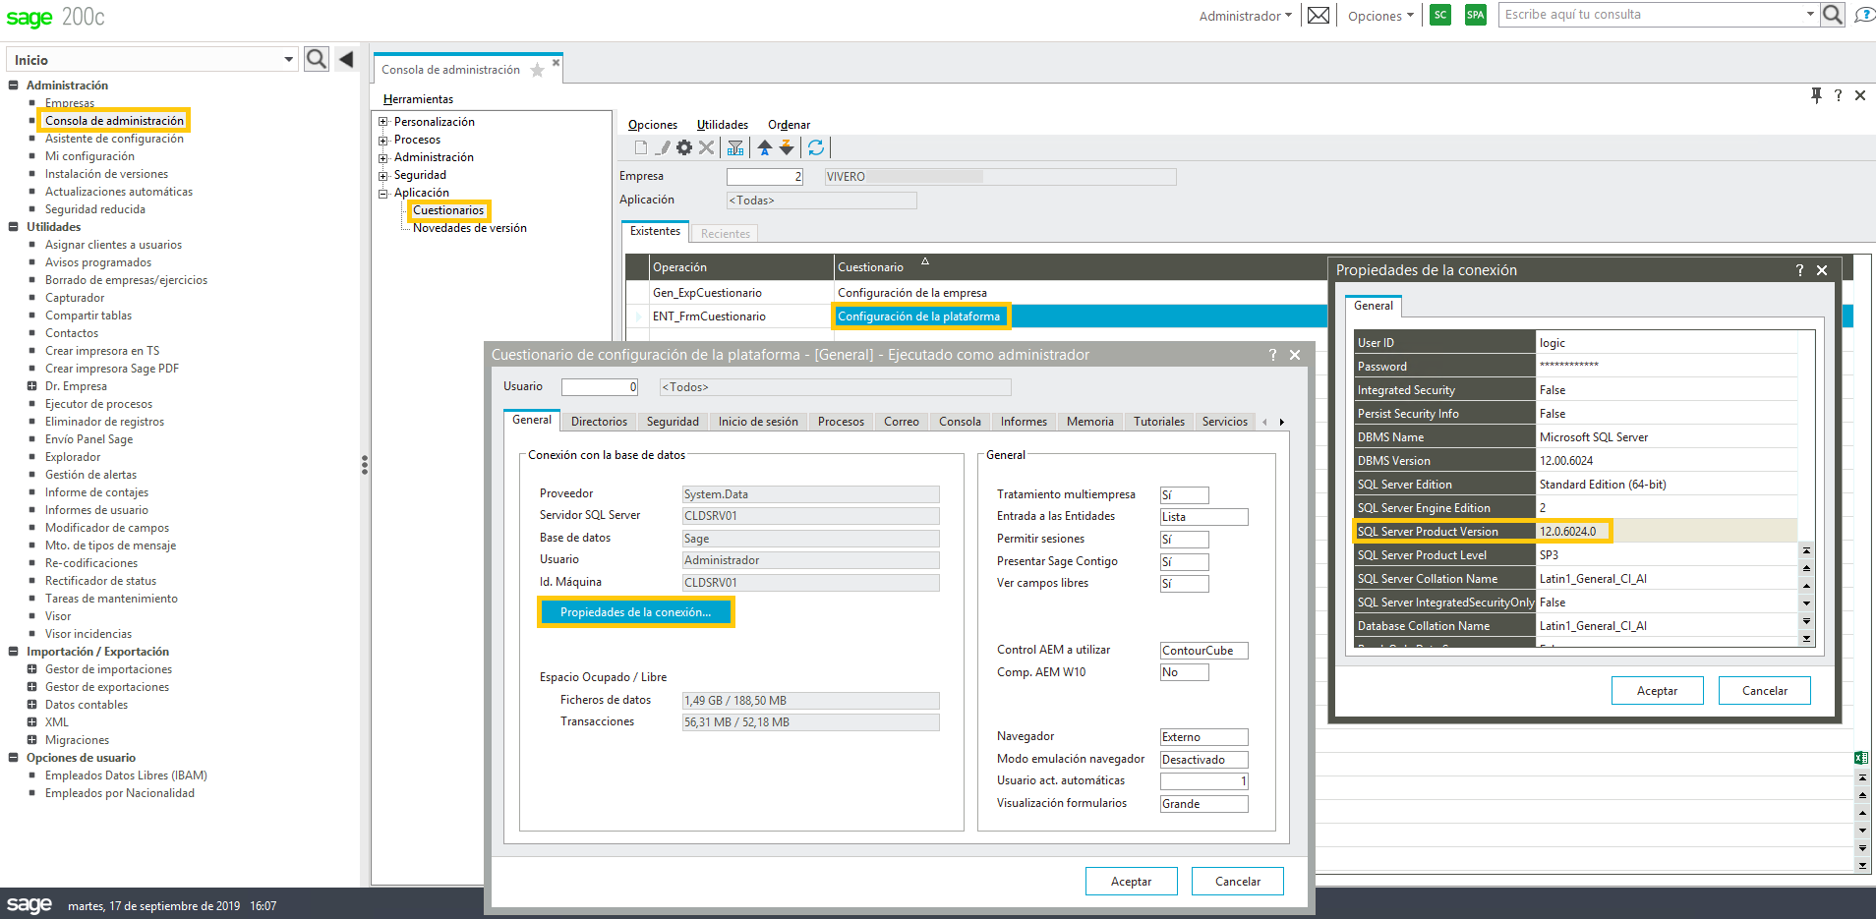Expand the Seguridad tree node

(x=383, y=175)
